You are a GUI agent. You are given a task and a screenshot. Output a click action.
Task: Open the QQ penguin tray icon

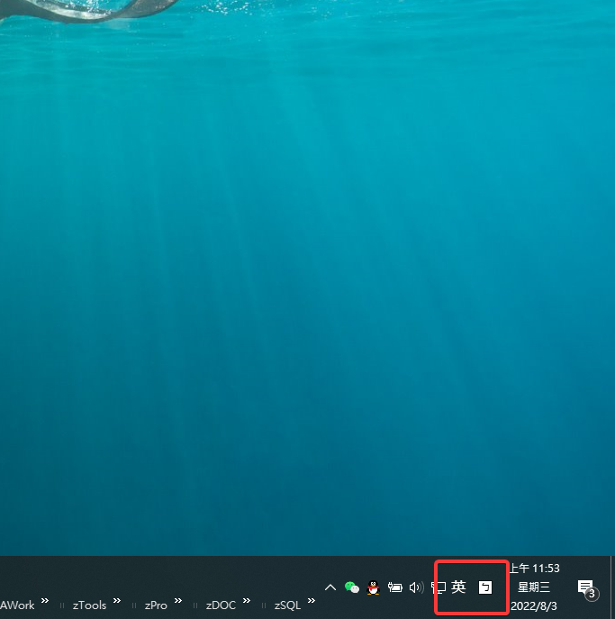(374, 587)
